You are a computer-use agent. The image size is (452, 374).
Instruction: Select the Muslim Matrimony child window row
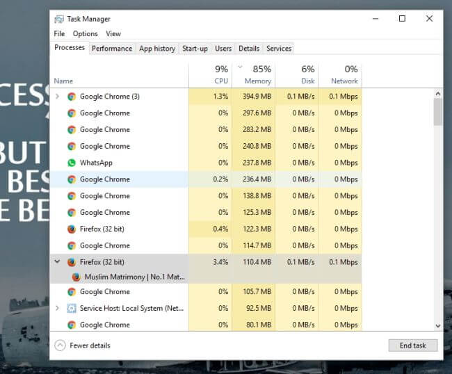coord(206,277)
